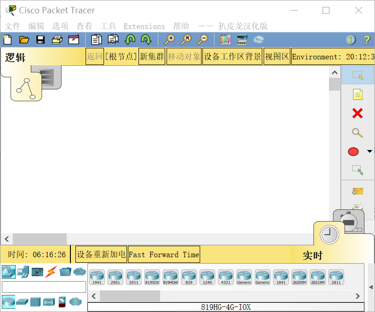
Task: Click Fast Forward Time button
Action: pos(164,254)
